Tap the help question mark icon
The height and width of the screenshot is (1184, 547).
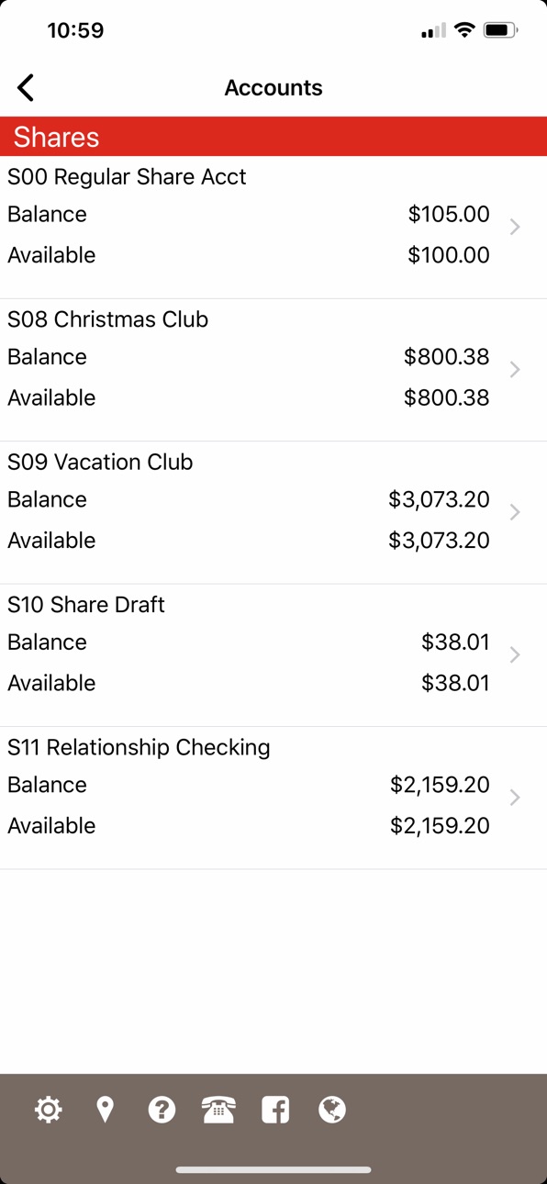tap(162, 1110)
